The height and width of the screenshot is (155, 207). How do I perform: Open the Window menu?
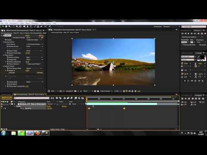48,23
